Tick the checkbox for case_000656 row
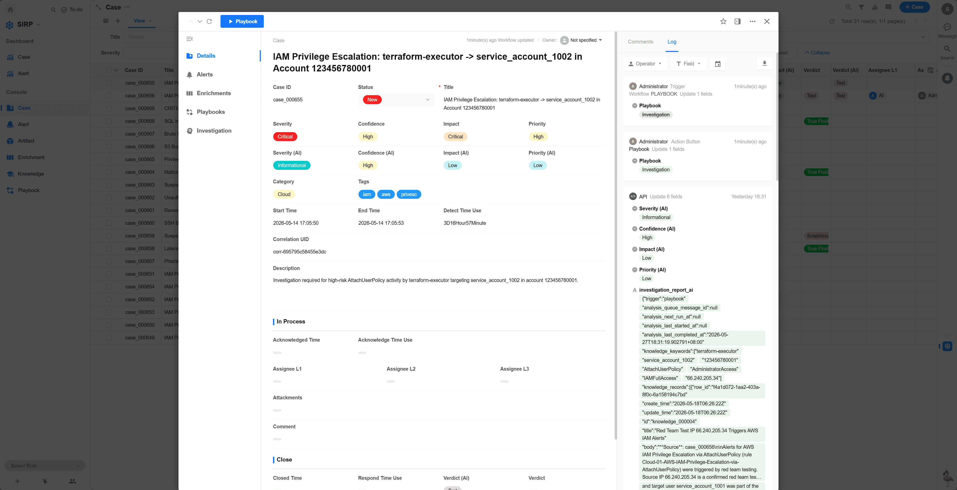The width and height of the screenshot is (957, 490). 109,96
